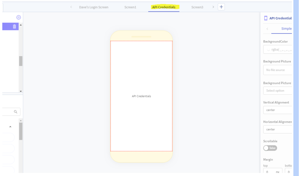Switch to Dave's Login Screen tab
Image resolution: width=299 pixels, height=176 pixels.
[93, 7]
